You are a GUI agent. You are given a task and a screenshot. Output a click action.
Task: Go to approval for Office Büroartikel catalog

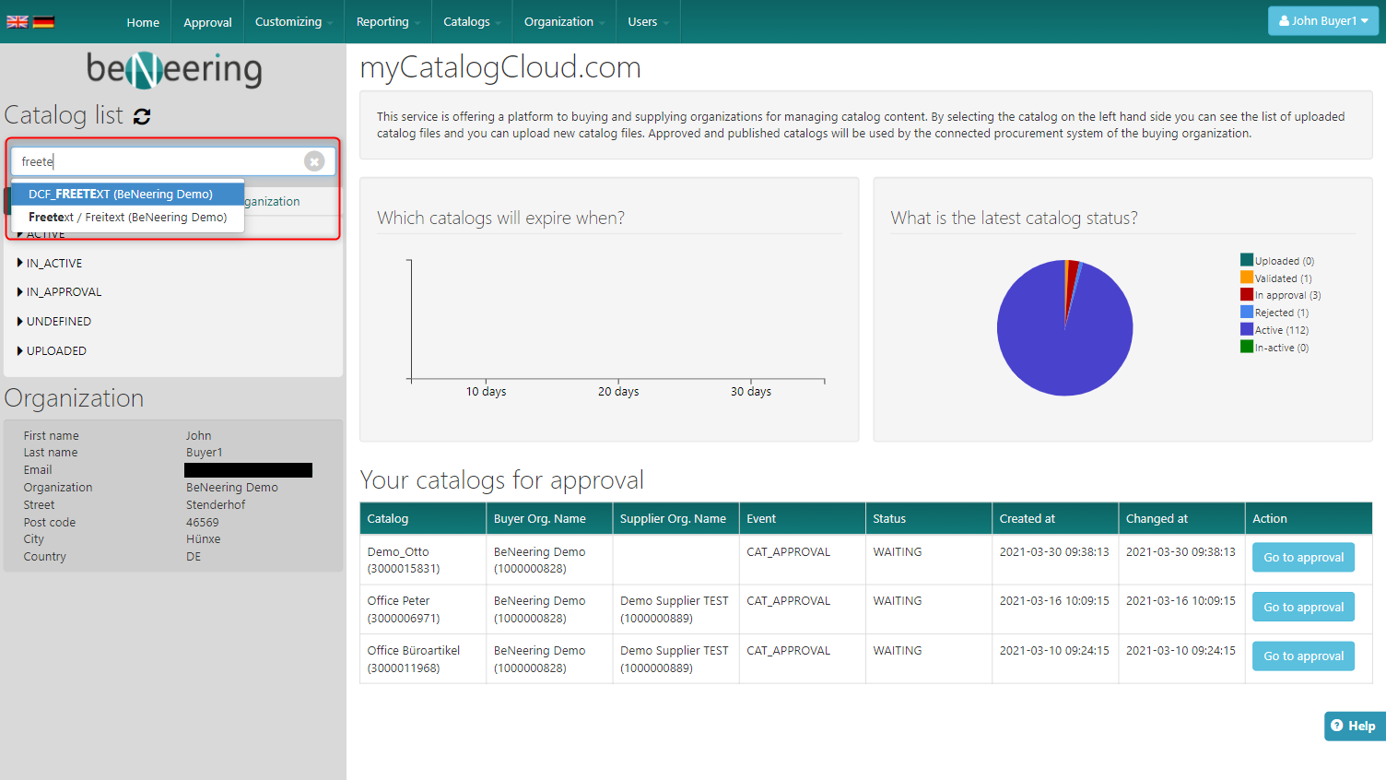(1302, 656)
